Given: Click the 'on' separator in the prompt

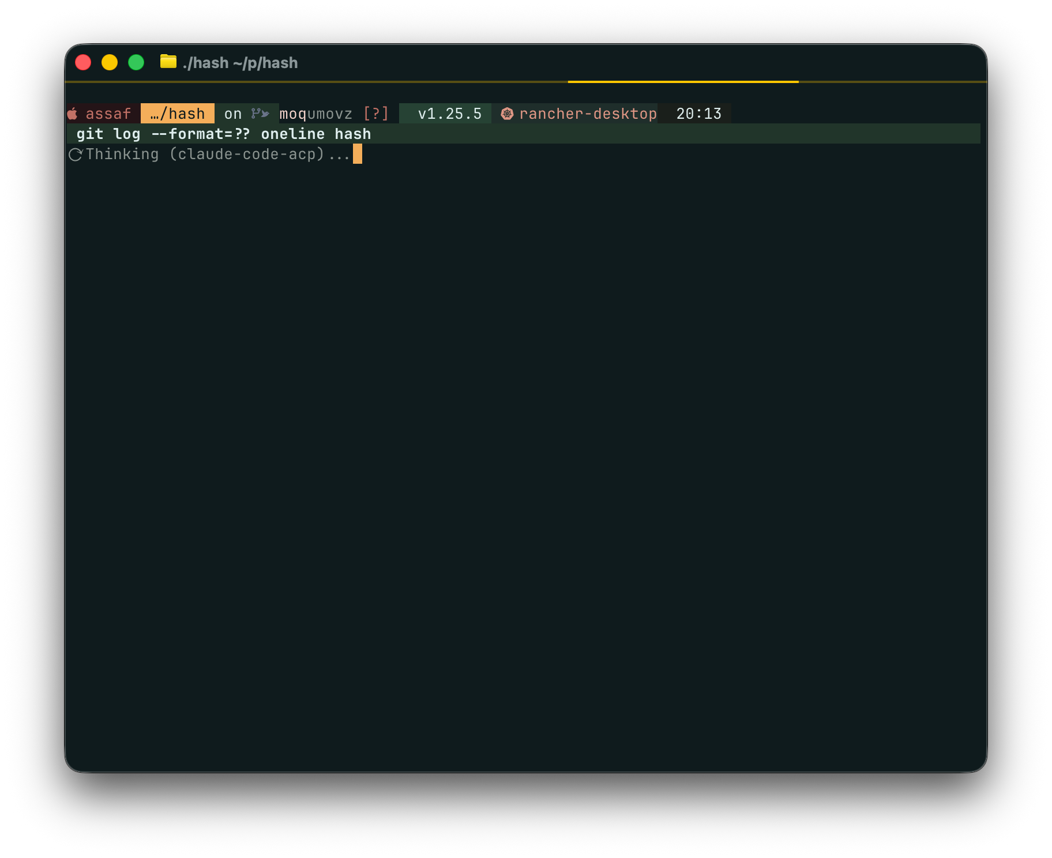Looking at the screenshot, I should click(x=232, y=114).
